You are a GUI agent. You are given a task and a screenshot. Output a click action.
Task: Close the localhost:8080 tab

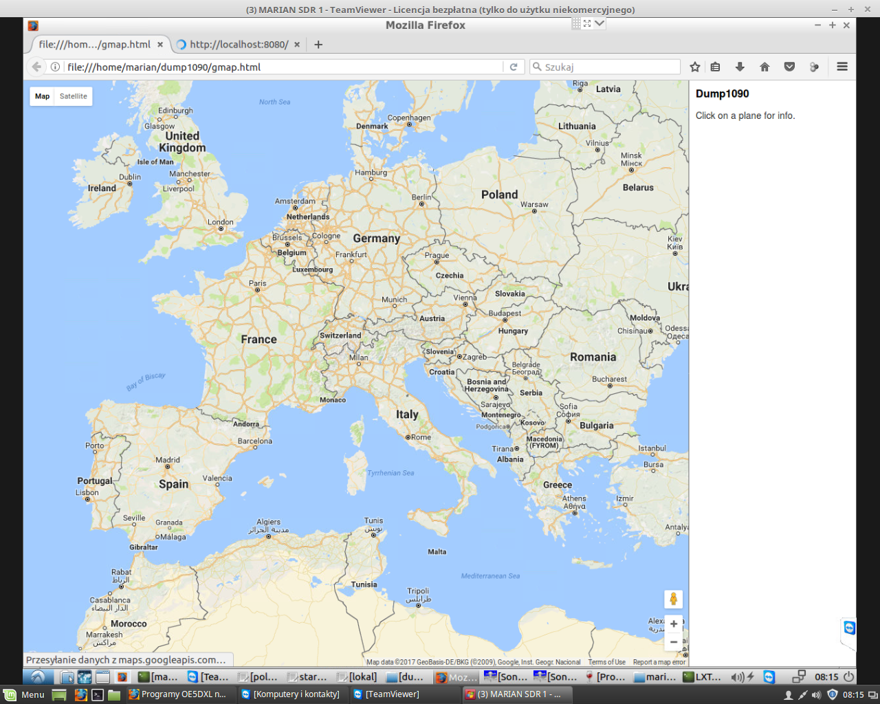pos(297,45)
